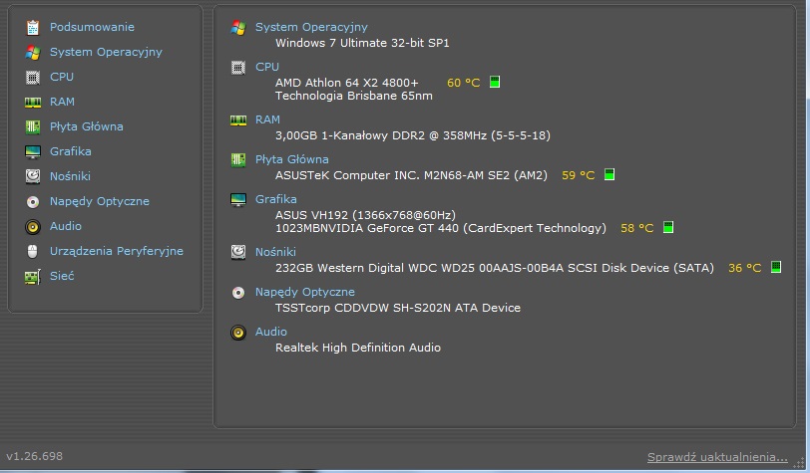Click Realtek High Definition Audio text
The width and height of the screenshot is (810, 473).
click(x=358, y=348)
